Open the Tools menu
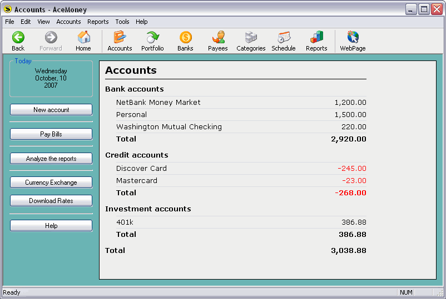The height and width of the screenshot is (299, 446). click(x=122, y=22)
